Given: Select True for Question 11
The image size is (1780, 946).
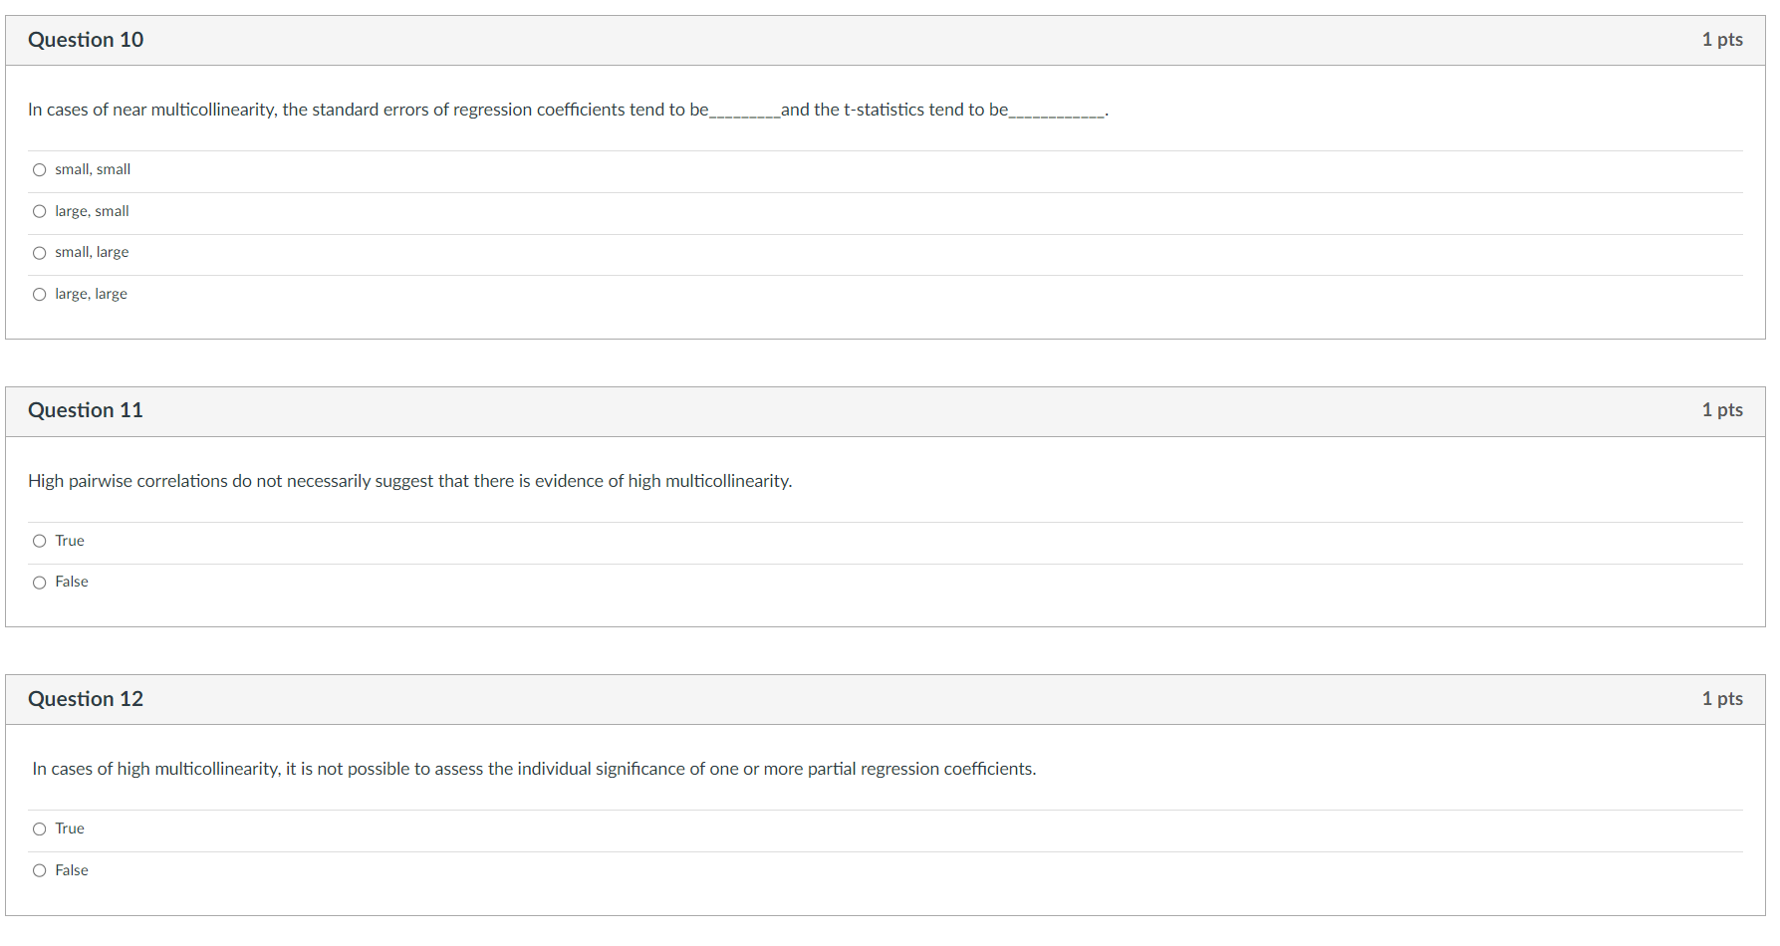Looking at the screenshot, I should 39,541.
